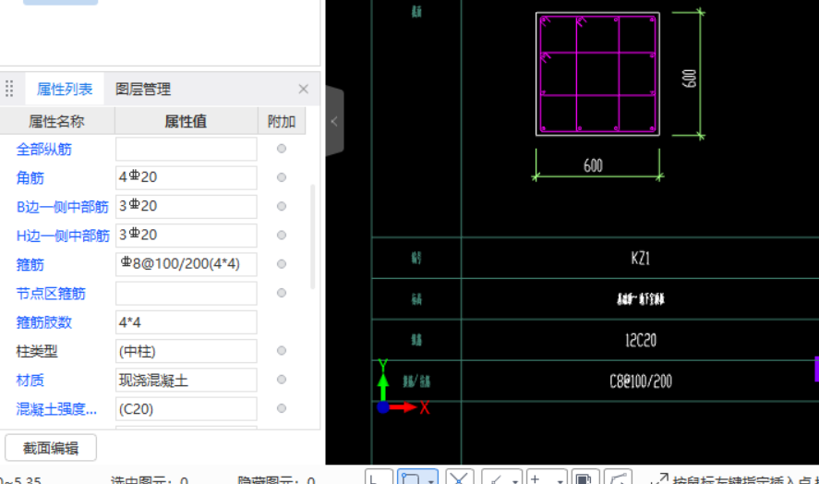Viewport: 819px width, 484px height.
Task: Click the 全部纵筋 property name
Action: [44, 150]
